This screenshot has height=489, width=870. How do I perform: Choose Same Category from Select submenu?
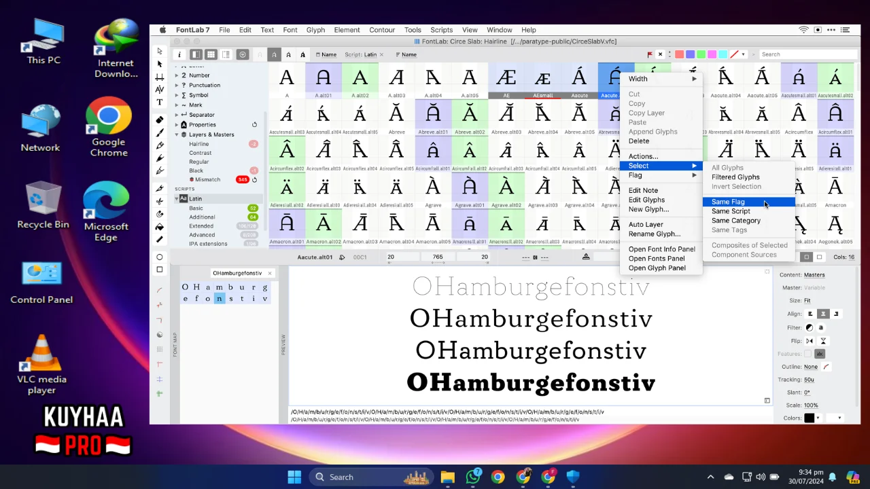748,221
